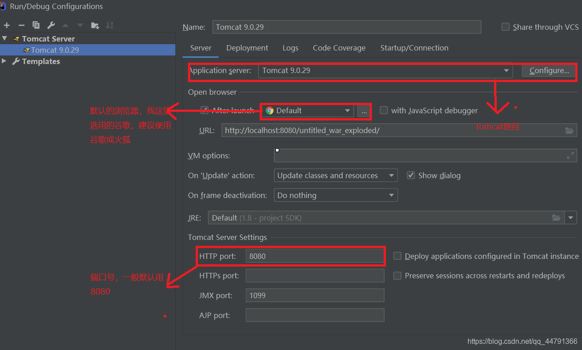
Task: Select Tomcat 9.0.29 in the tree
Action: point(87,50)
